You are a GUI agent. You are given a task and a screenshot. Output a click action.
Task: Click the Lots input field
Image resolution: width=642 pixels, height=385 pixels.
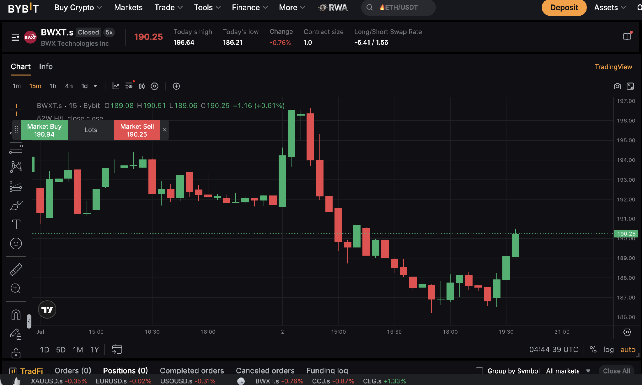tap(91, 130)
